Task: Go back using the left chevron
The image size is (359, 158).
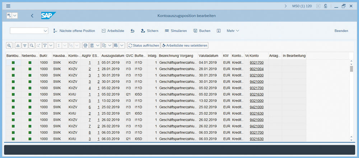Action: [32, 16]
